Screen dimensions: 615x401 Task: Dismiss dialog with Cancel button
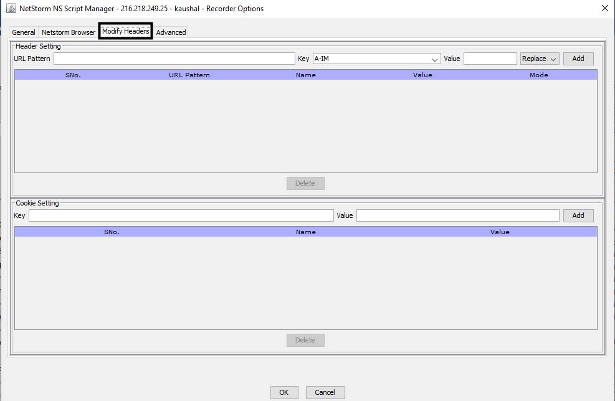click(325, 392)
